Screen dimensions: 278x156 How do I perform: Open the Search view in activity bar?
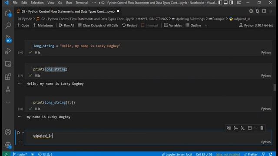click(x=8, y=26)
